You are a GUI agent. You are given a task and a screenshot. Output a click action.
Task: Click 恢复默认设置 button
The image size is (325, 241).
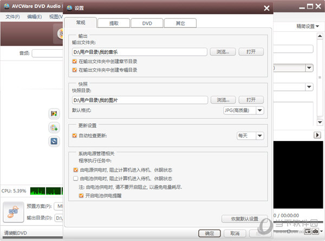(243, 219)
